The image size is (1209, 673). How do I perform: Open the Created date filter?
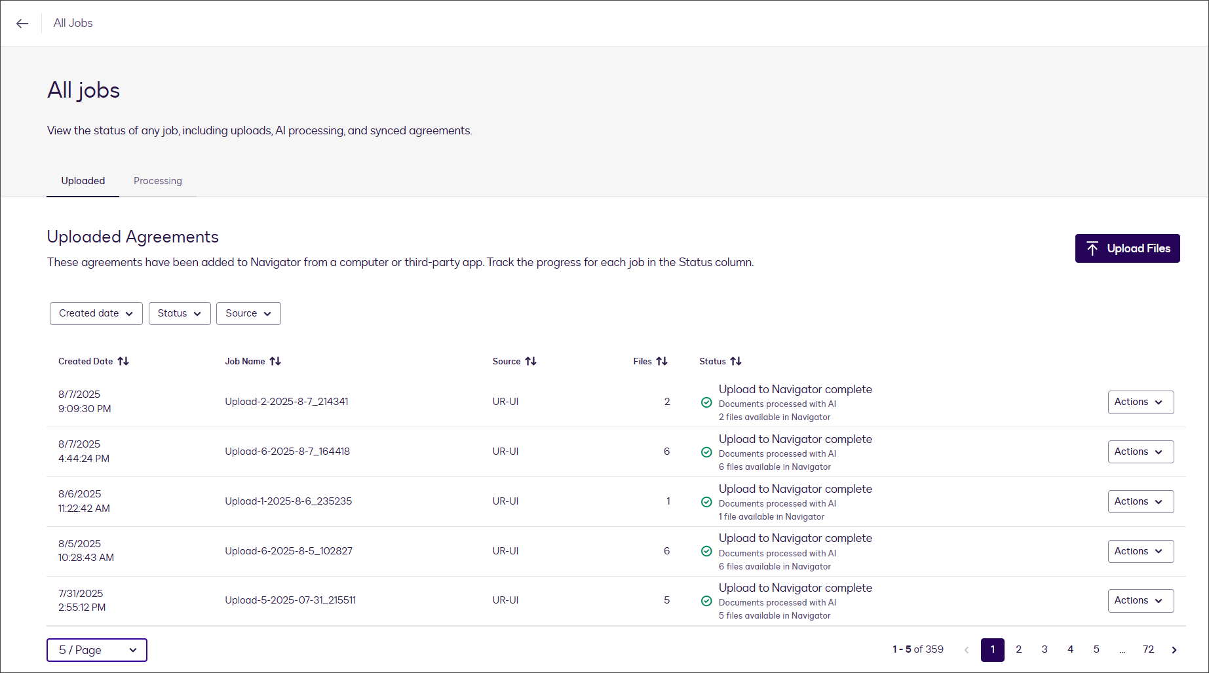96,313
